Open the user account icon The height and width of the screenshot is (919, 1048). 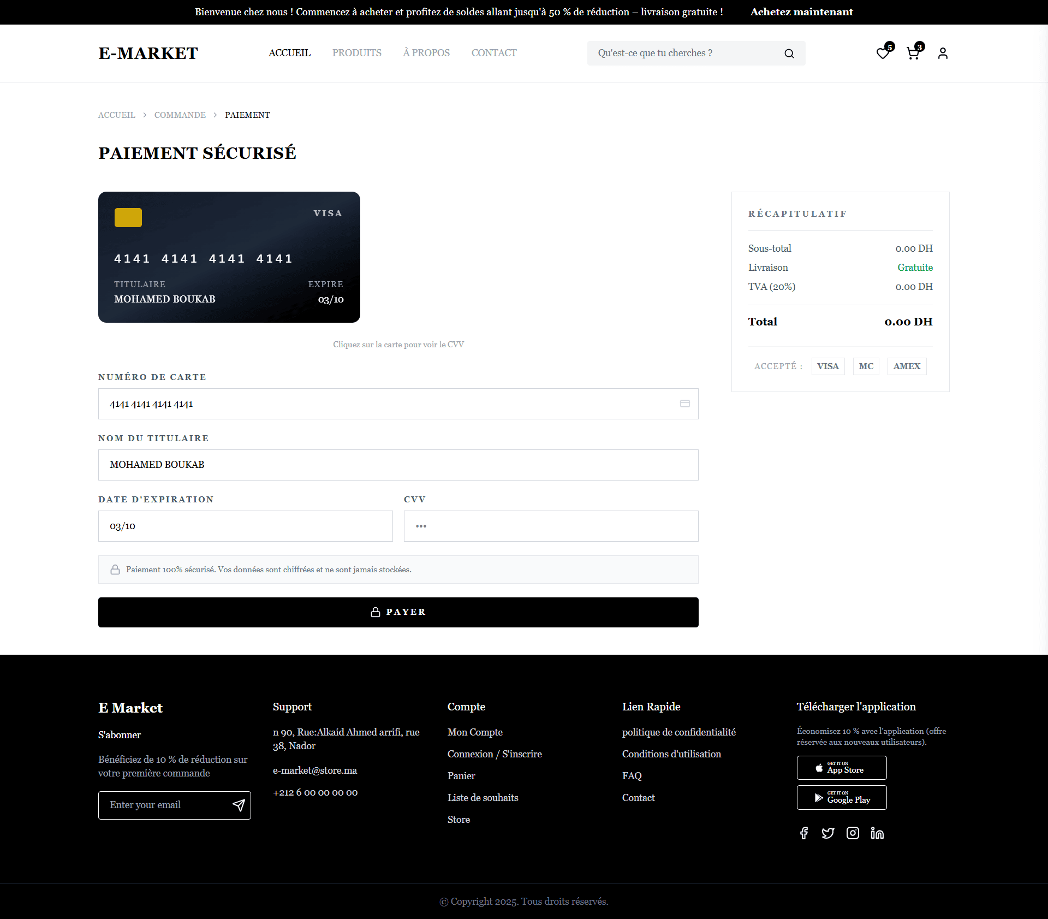(943, 54)
